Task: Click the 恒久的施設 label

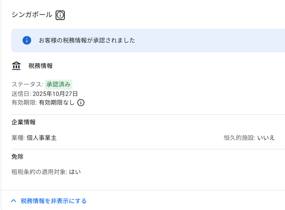Action: coord(239,138)
